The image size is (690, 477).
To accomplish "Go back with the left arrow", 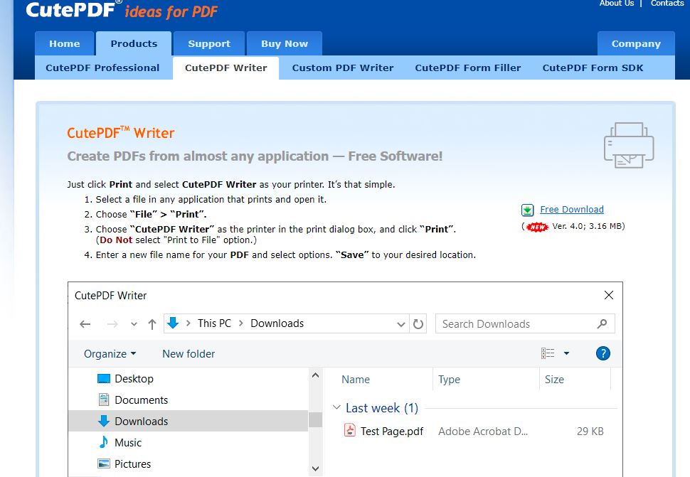I will pos(85,324).
